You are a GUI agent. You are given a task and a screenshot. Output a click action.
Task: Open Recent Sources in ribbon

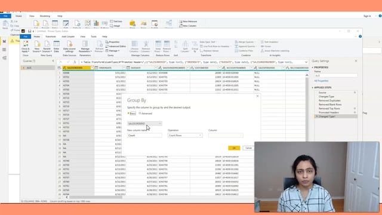point(47,47)
